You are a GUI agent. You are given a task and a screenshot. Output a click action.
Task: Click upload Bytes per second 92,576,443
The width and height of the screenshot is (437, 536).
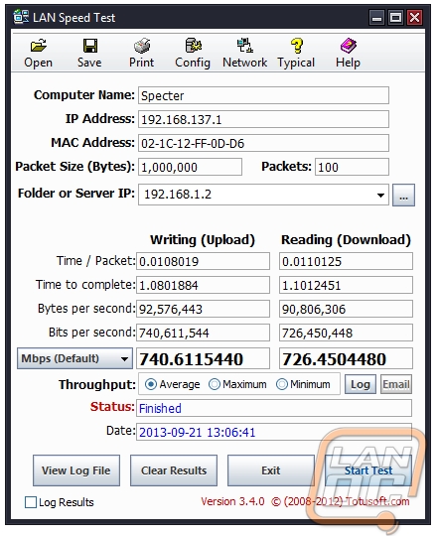tap(204, 309)
